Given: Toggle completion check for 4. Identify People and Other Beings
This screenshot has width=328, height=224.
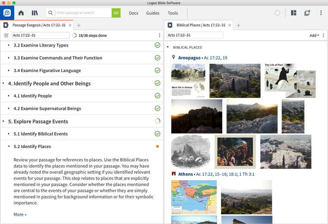Looking at the screenshot, I should [x=157, y=83].
